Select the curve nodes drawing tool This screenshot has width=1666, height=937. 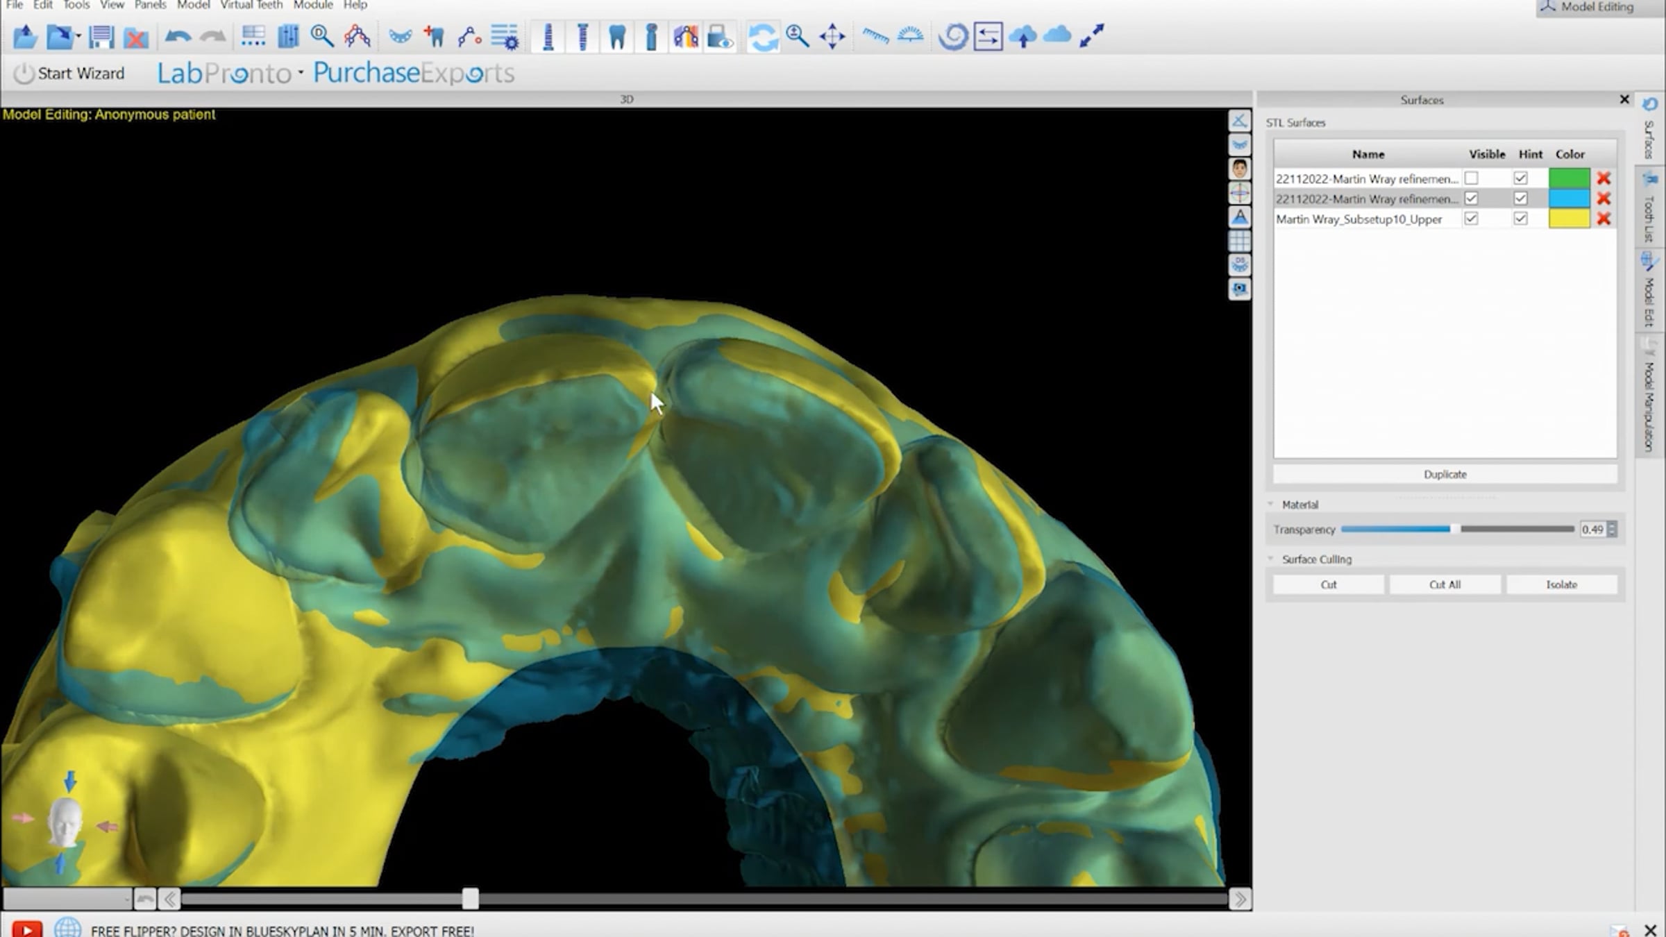(469, 36)
